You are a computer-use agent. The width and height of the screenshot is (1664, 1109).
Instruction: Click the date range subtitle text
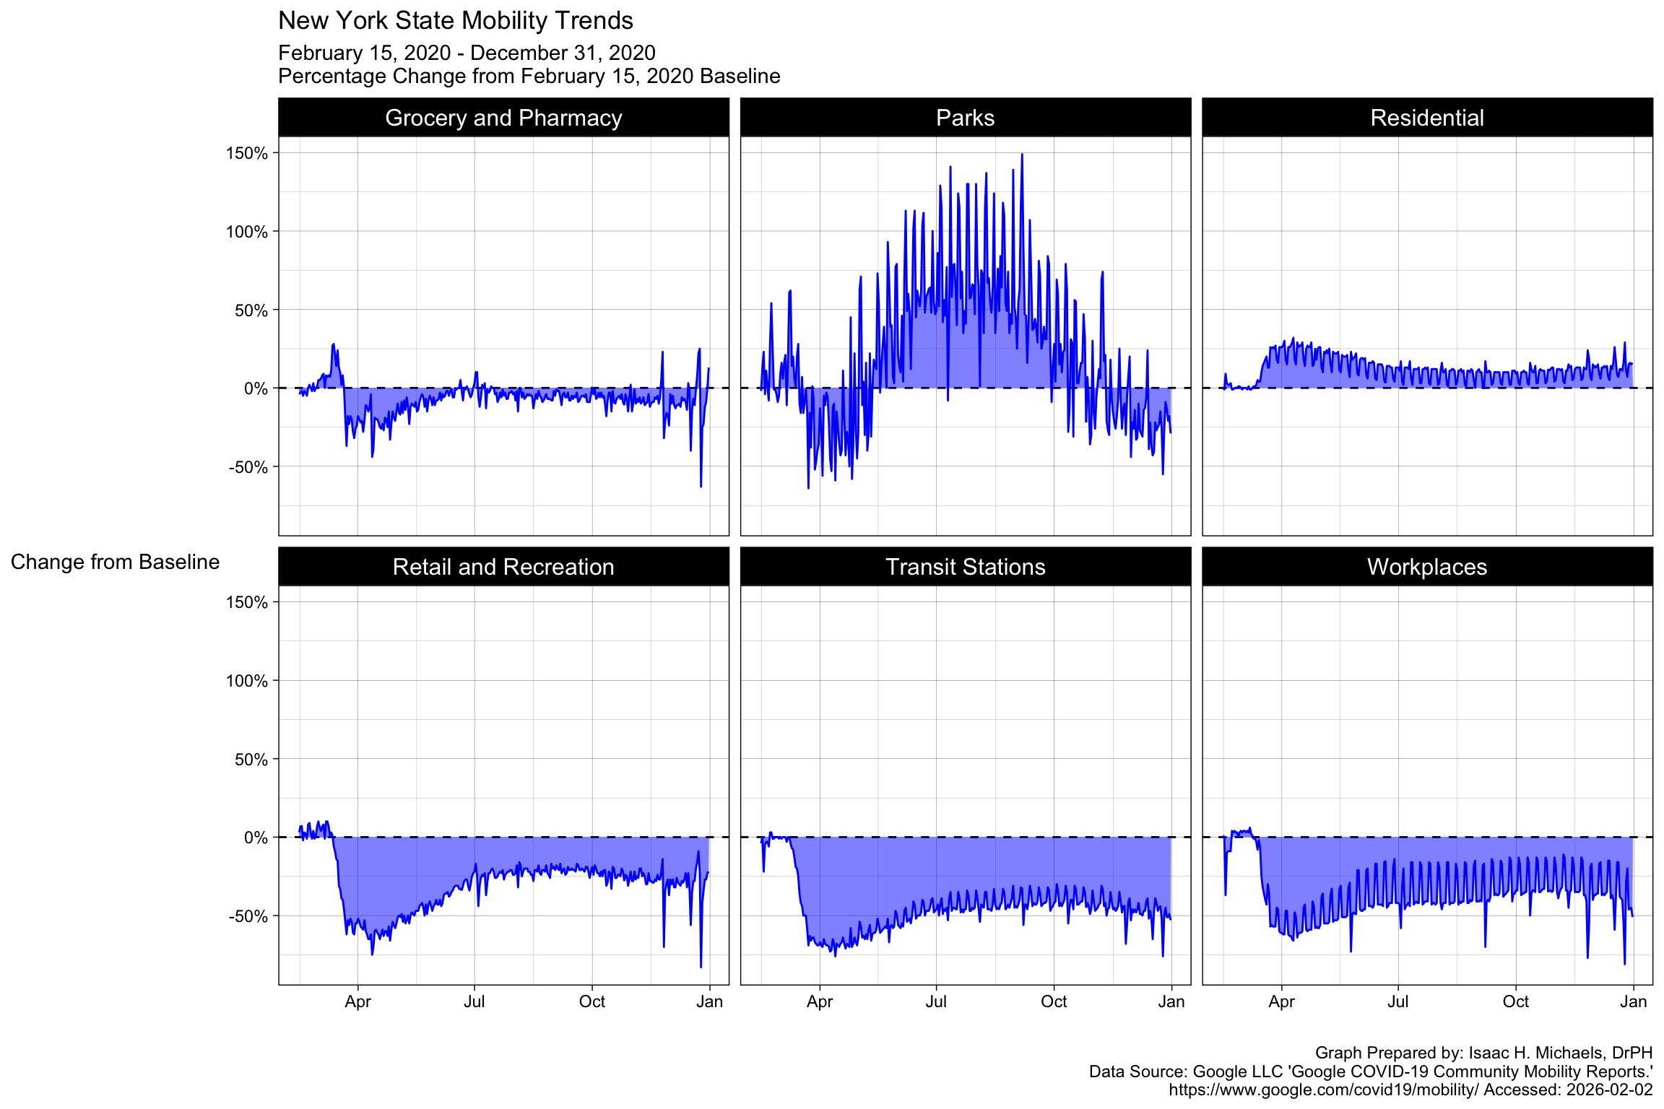(467, 53)
